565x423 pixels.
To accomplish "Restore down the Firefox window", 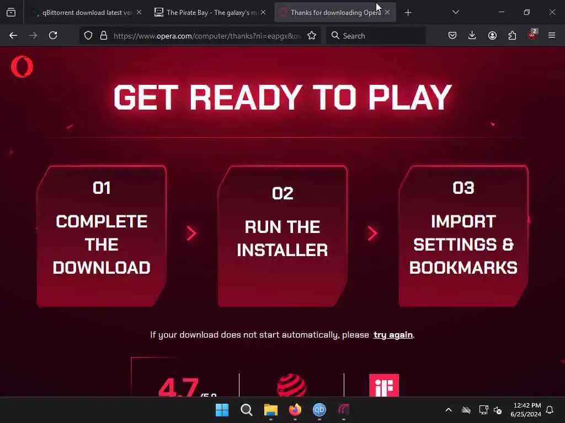I will pyautogui.click(x=527, y=13).
